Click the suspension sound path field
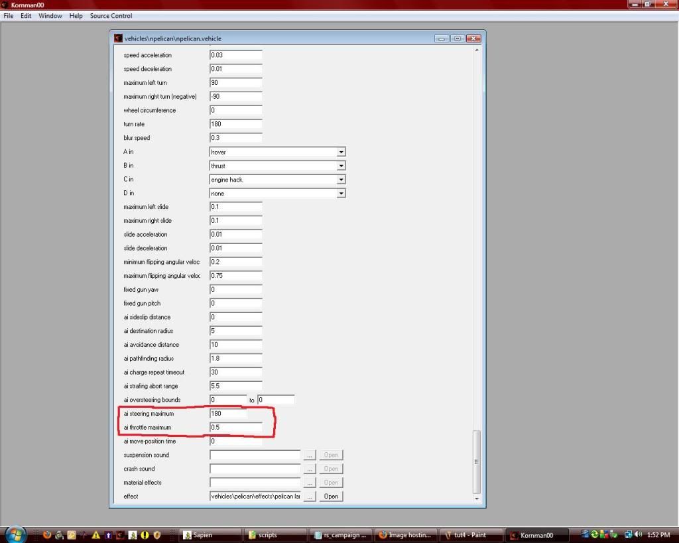679x543 pixels. (255, 455)
